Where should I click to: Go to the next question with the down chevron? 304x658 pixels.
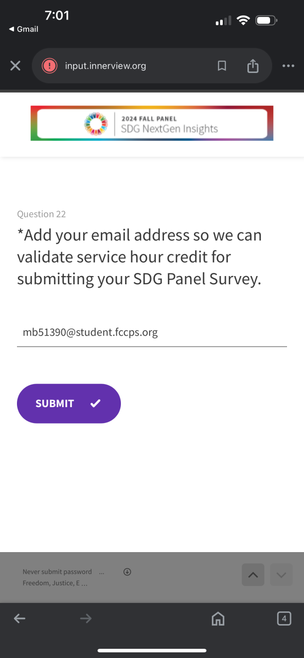click(281, 575)
